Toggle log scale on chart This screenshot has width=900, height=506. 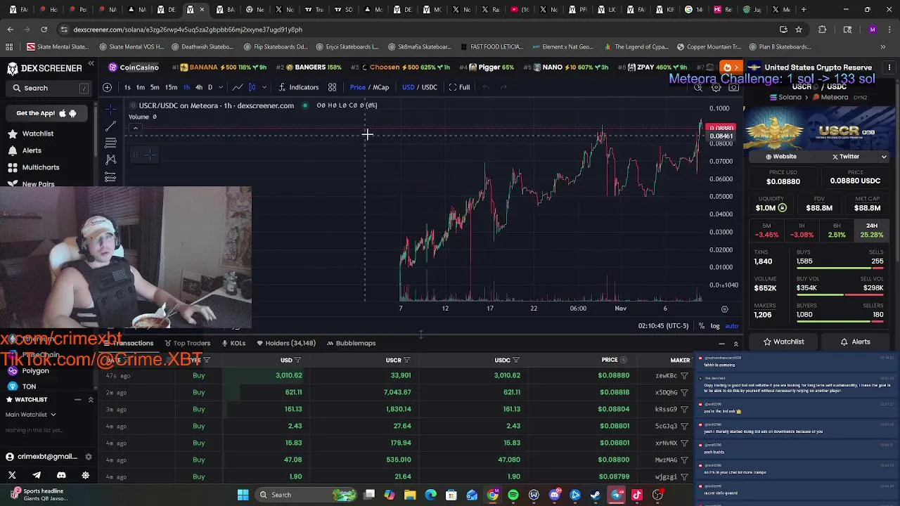(715, 326)
